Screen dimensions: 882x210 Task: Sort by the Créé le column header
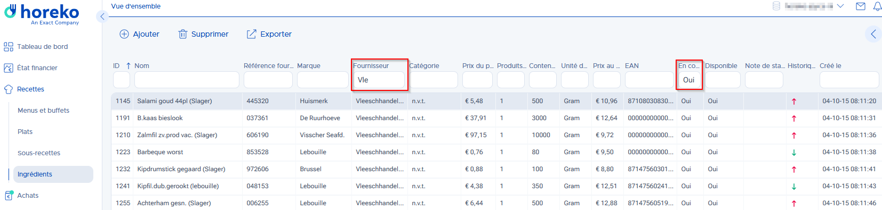click(x=830, y=66)
